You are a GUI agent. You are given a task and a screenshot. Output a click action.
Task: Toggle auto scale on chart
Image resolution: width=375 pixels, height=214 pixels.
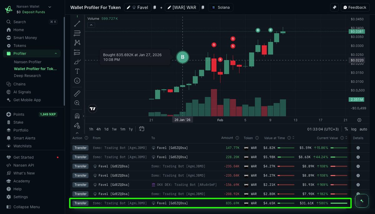pyautogui.click(x=363, y=129)
